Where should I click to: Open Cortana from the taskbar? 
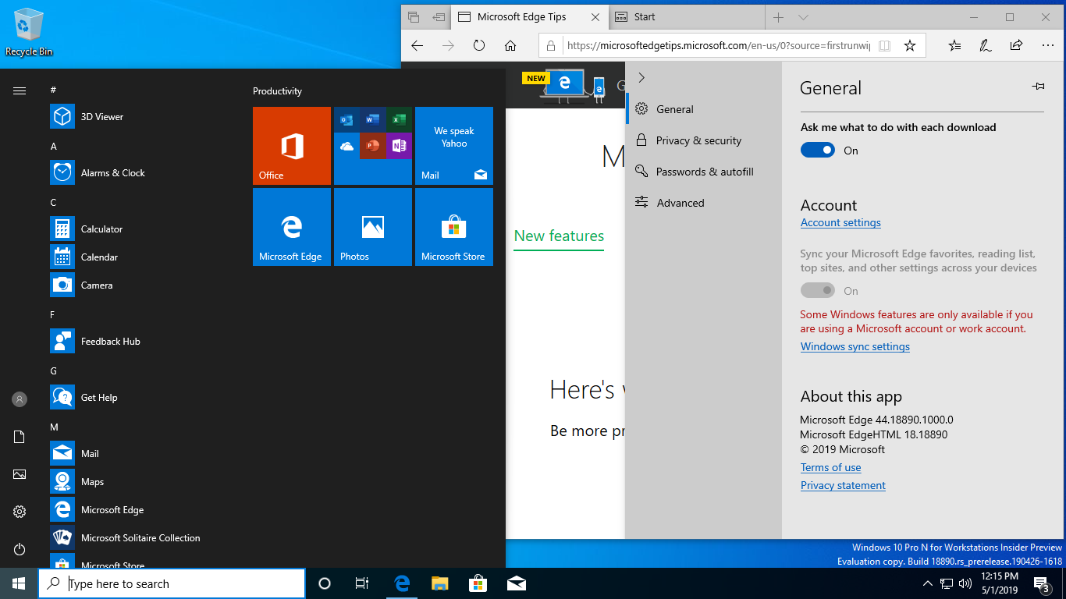[x=325, y=583]
